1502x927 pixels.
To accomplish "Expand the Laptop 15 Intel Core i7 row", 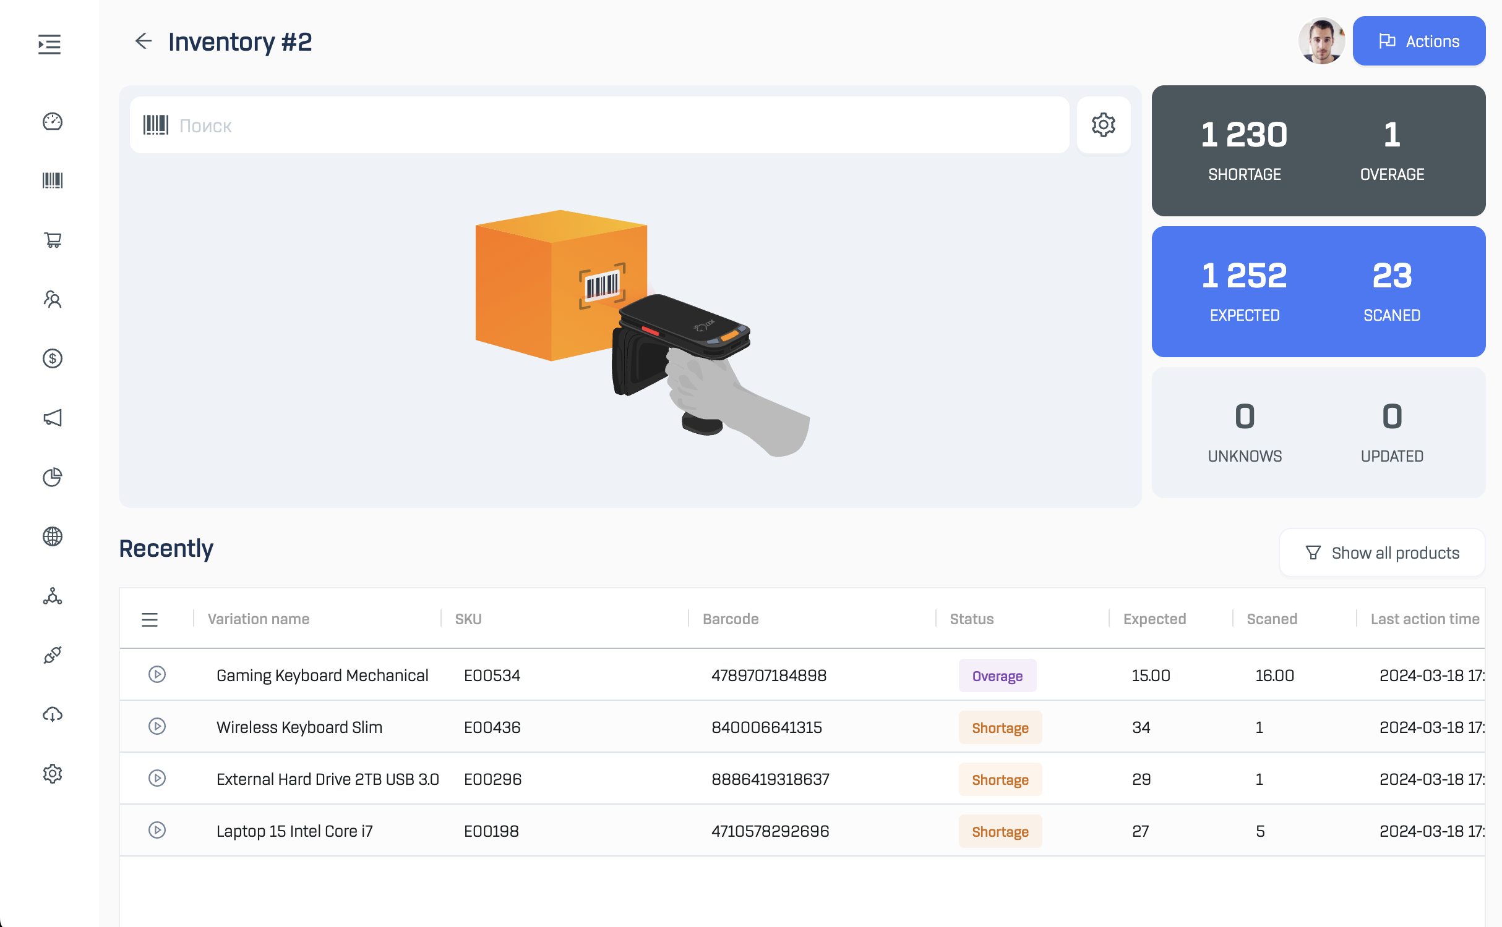I will pos(157,830).
